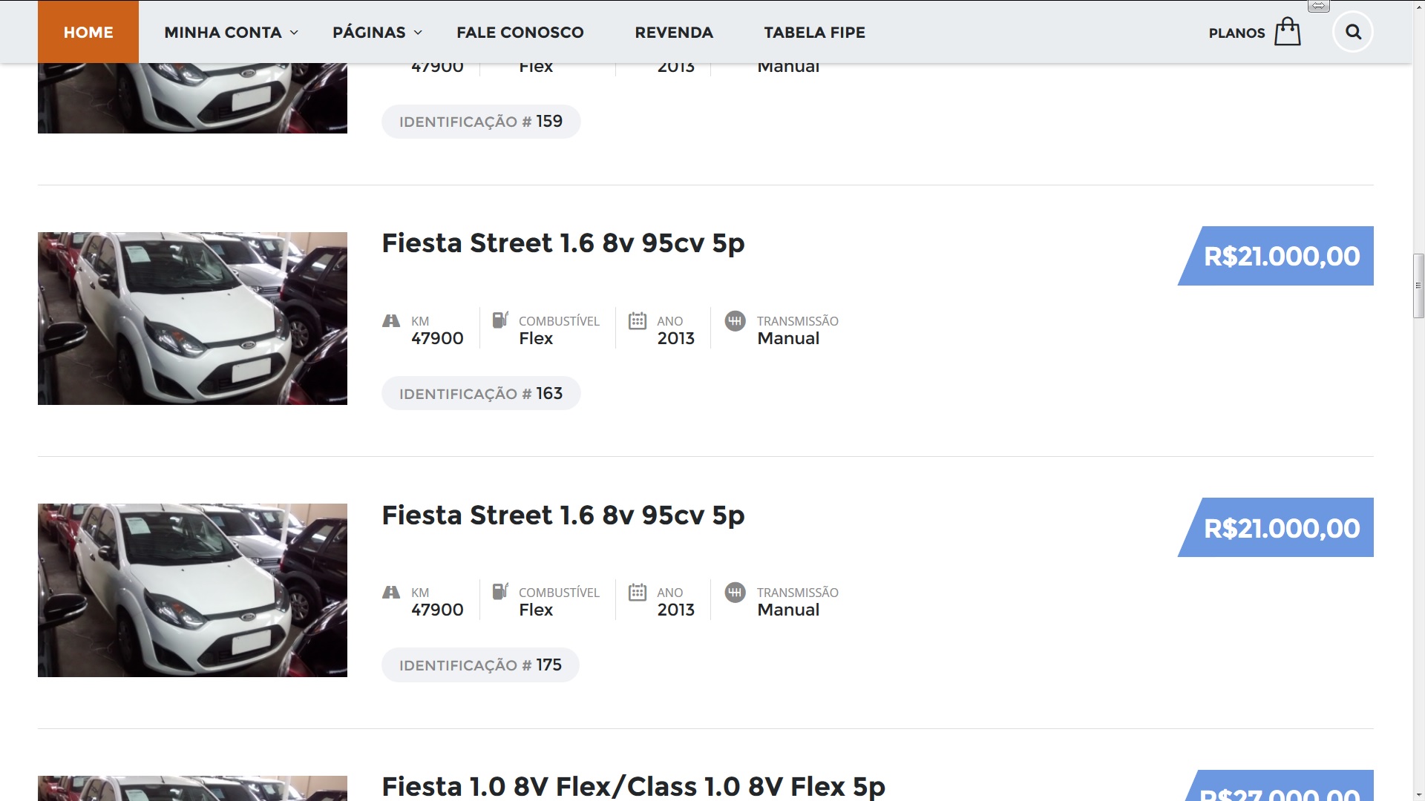
Task: Open the Planos link
Action: click(x=1236, y=33)
